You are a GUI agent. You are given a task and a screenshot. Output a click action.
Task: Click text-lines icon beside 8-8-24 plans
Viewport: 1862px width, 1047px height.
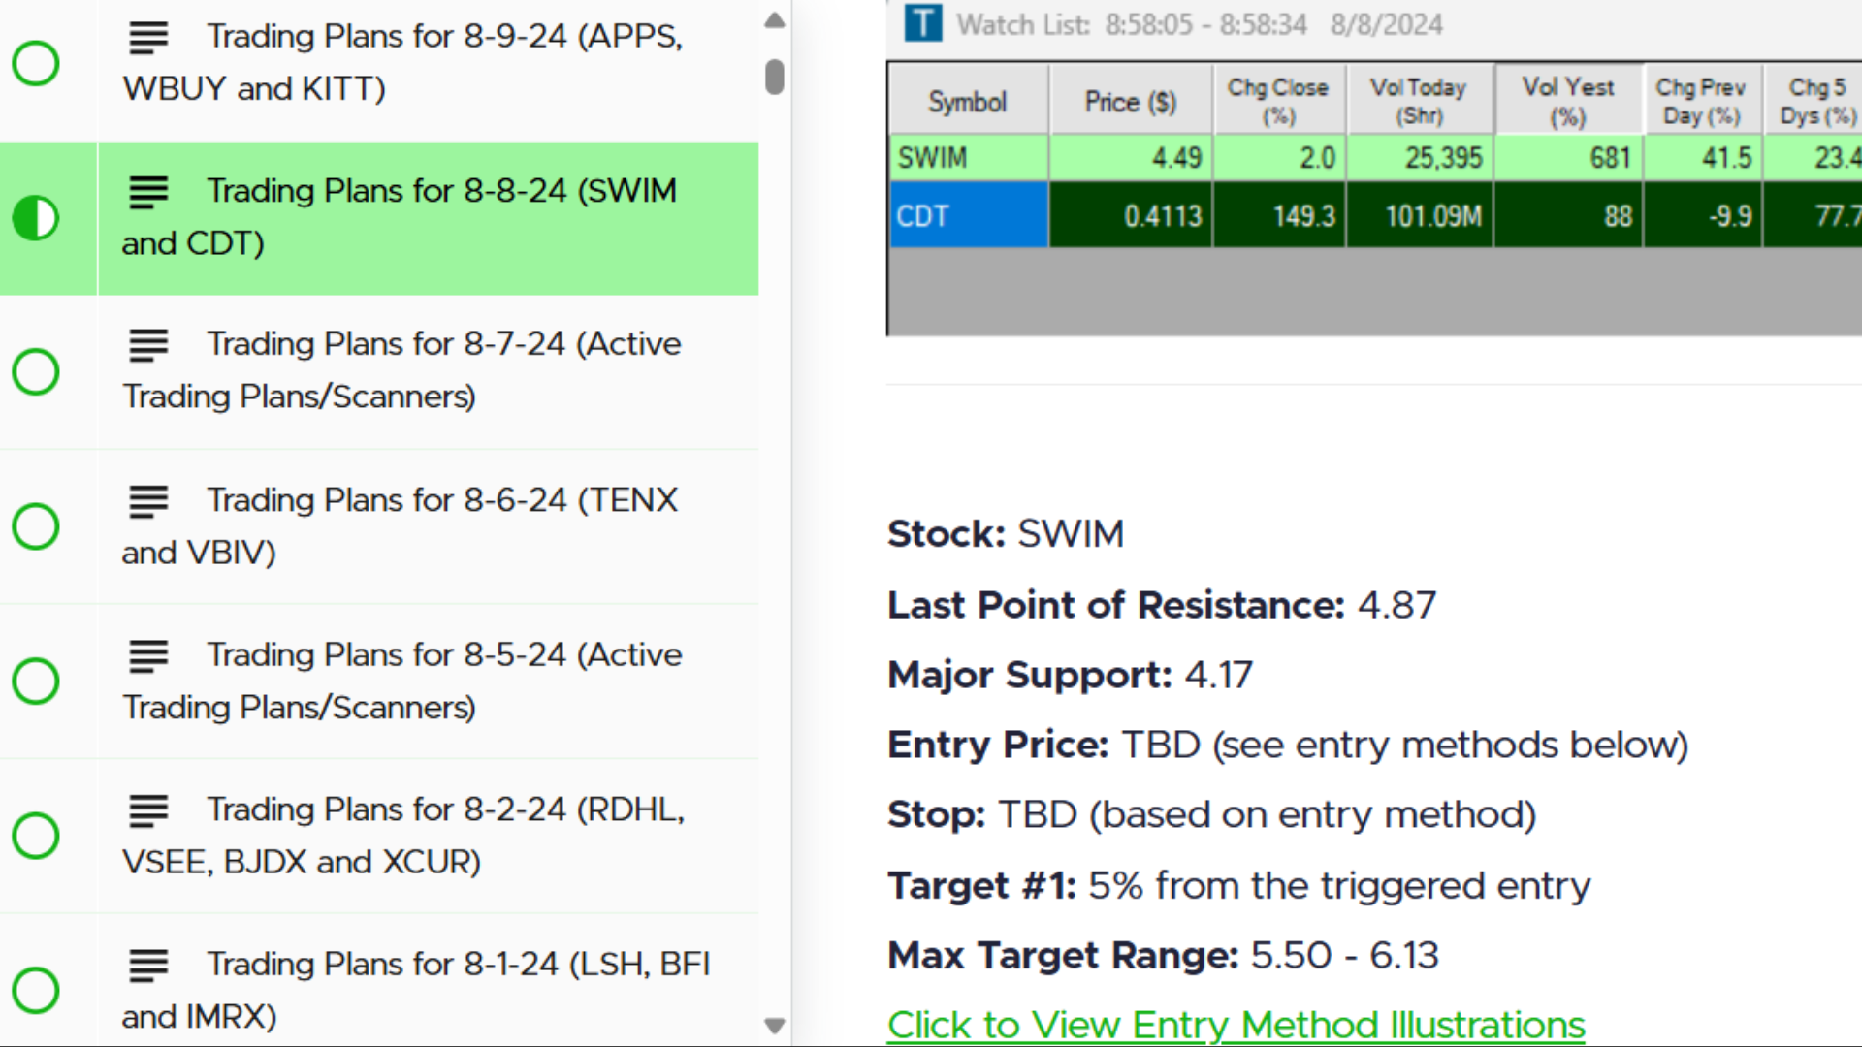pos(148,192)
